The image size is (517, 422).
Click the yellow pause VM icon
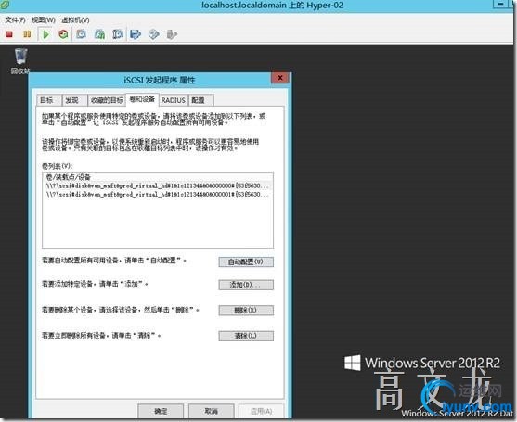coord(27,34)
